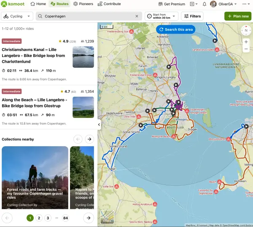Go to results page 2
The width and height of the screenshot is (253, 227).
point(39,218)
